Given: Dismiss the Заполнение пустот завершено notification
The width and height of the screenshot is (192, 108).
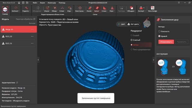Looking at the screenshot, I should point(96,98).
